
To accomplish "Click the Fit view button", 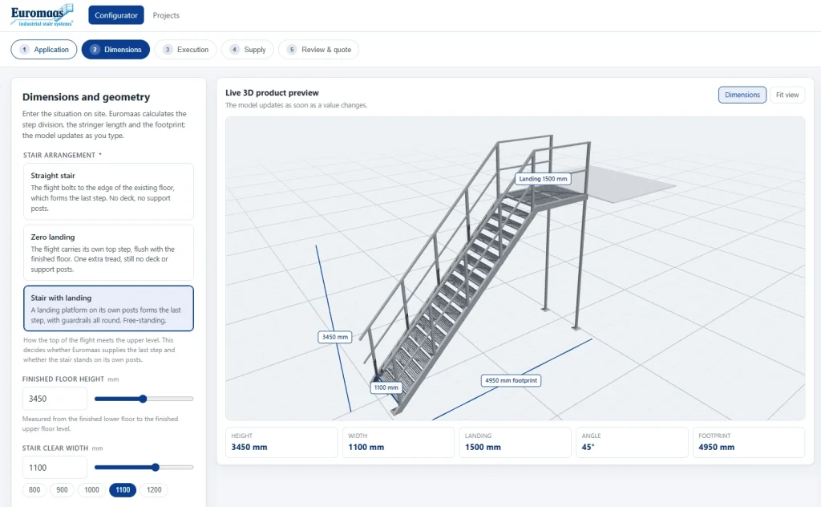I will [787, 95].
